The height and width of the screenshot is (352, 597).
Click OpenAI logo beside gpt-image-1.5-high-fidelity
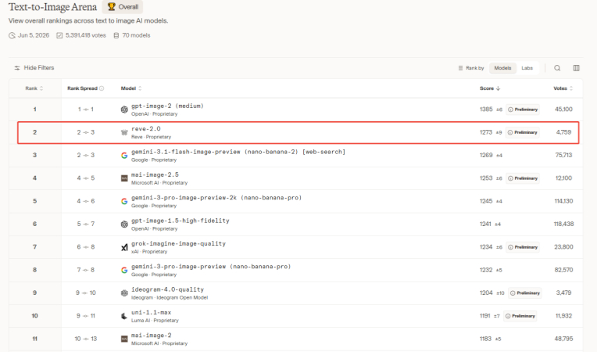pos(124,224)
